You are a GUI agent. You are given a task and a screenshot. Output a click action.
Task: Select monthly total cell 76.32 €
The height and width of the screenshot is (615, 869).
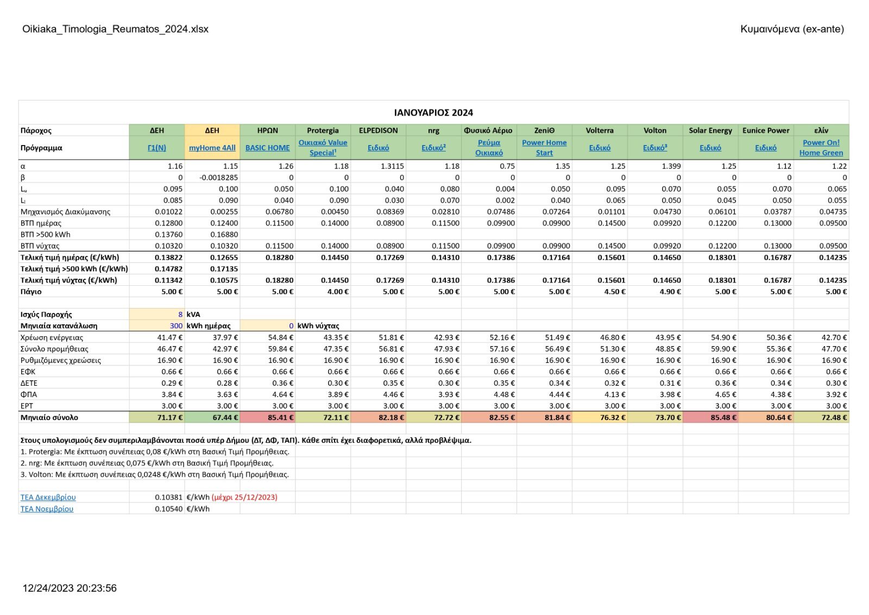[600, 418]
